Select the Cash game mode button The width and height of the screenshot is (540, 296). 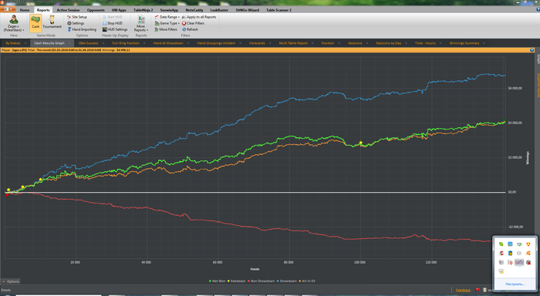click(35, 23)
